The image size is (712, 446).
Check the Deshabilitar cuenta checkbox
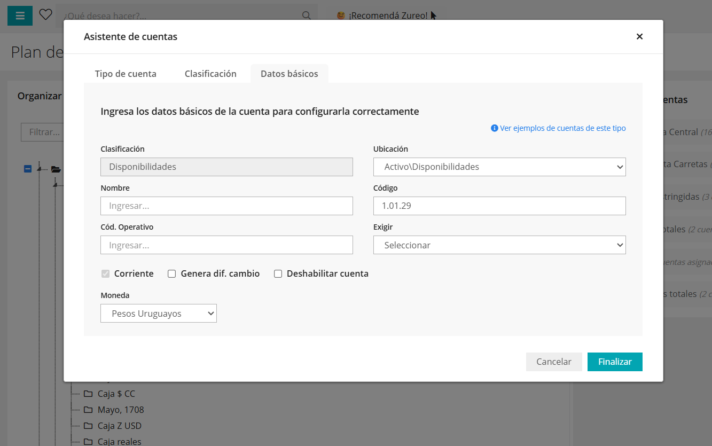pos(278,273)
